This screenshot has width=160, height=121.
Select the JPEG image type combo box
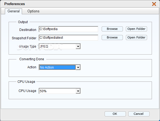pyautogui.click(x=60, y=47)
